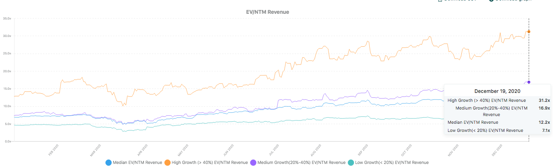The height and width of the screenshot is (168, 553).
Task: Click the 10.0x y-axis label
Action: tap(7, 106)
